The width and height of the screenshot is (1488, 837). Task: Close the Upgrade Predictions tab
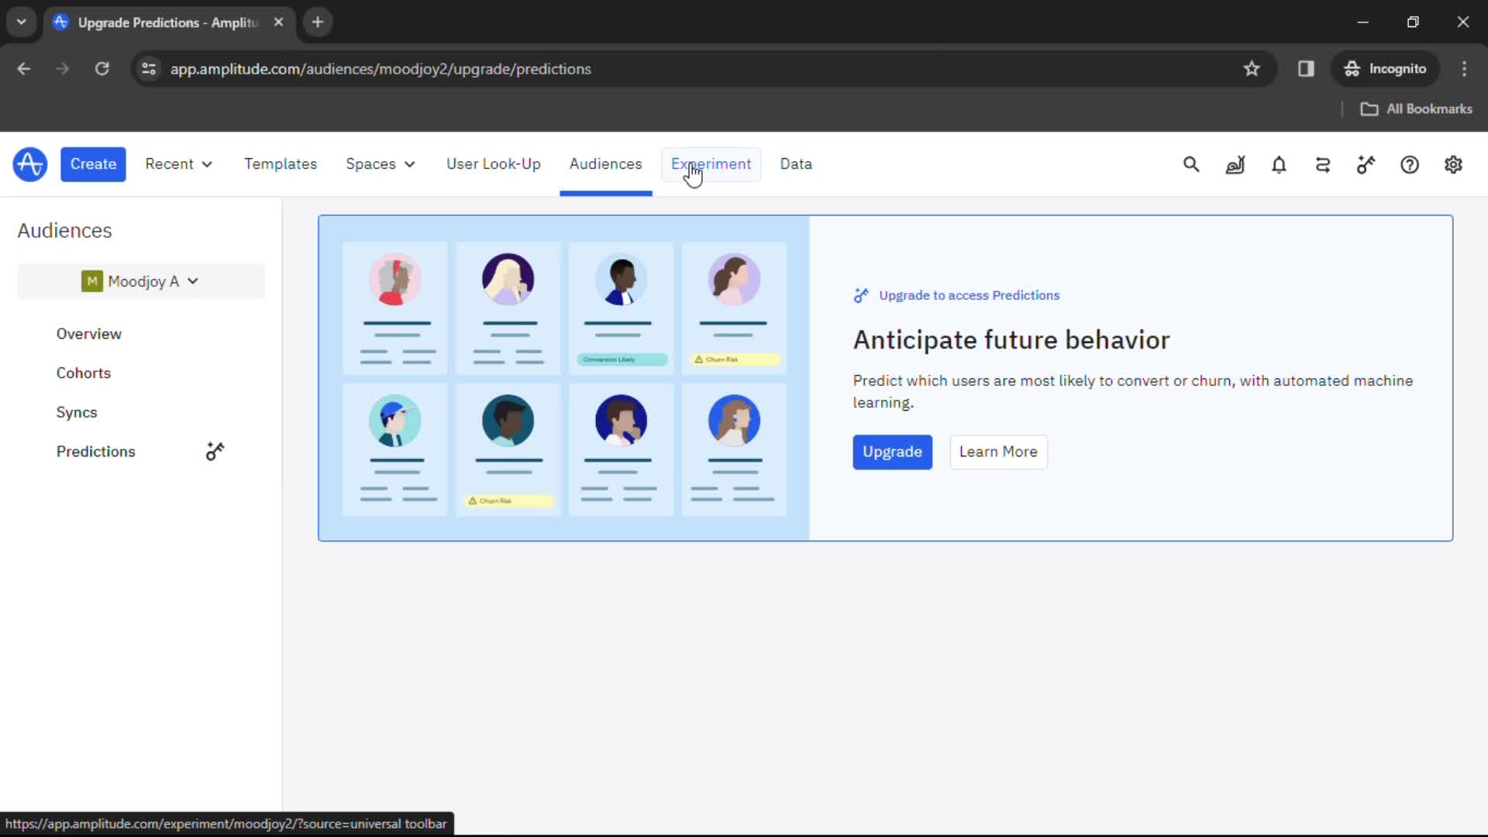pyautogui.click(x=278, y=22)
